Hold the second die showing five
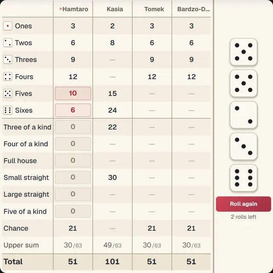The width and height of the screenshot is (273, 273). coord(244,84)
